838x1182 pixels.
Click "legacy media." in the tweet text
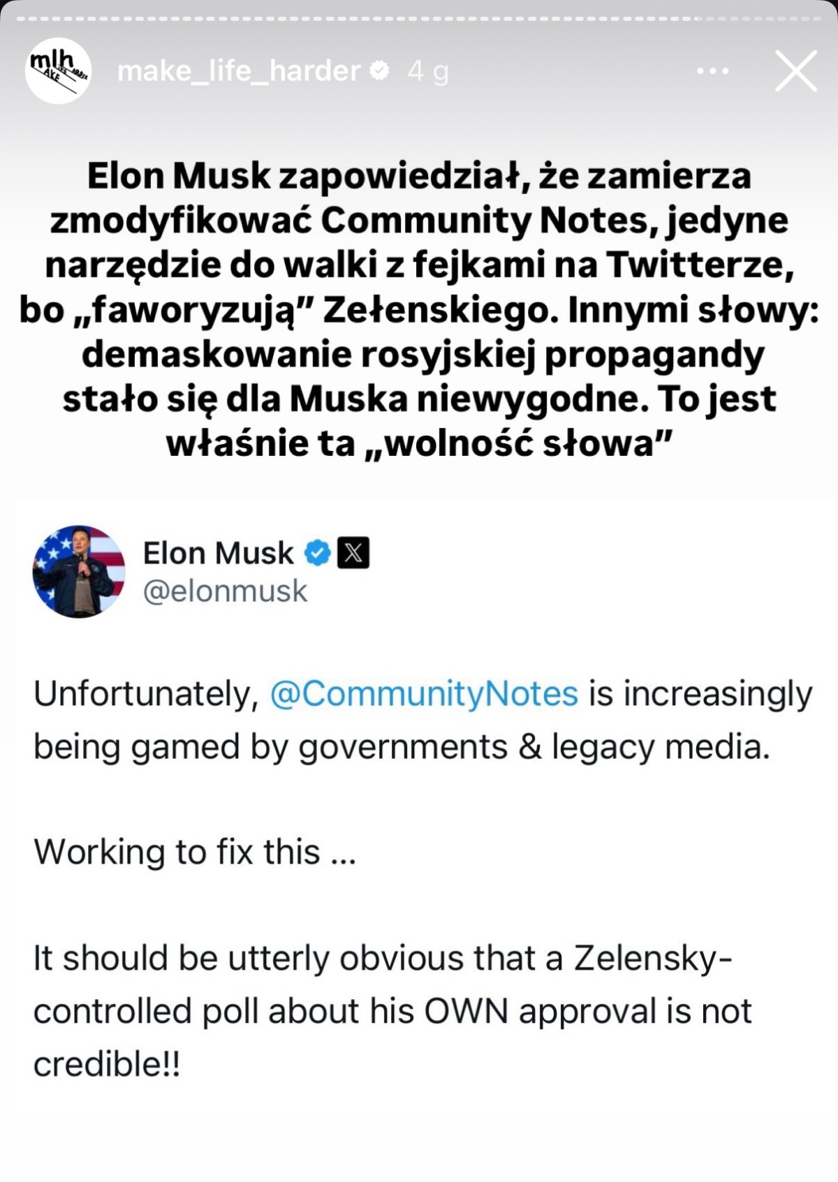click(x=661, y=747)
